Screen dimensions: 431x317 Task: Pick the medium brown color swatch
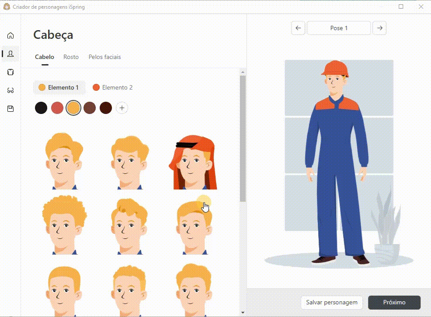pyautogui.click(x=90, y=108)
